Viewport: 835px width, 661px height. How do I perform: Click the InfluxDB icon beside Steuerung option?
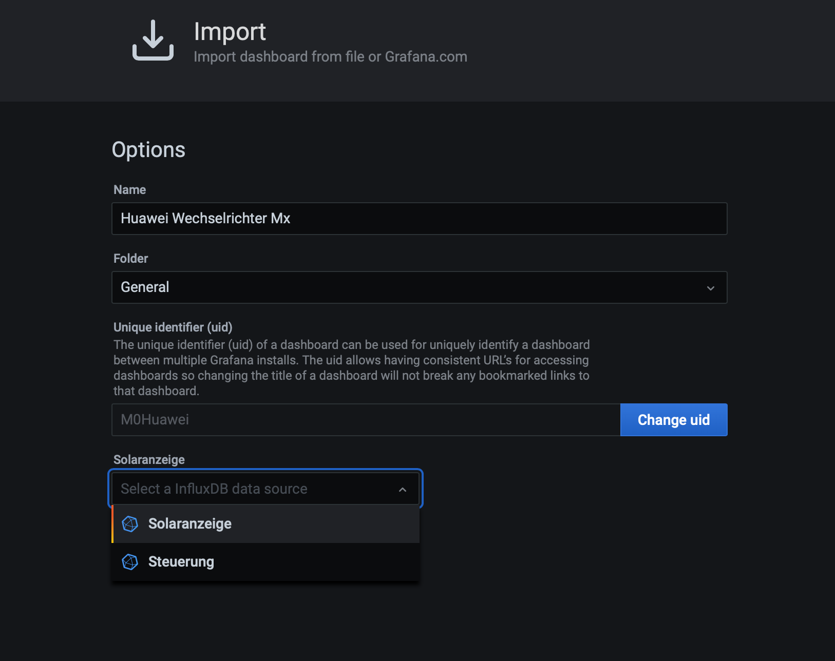click(130, 562)
